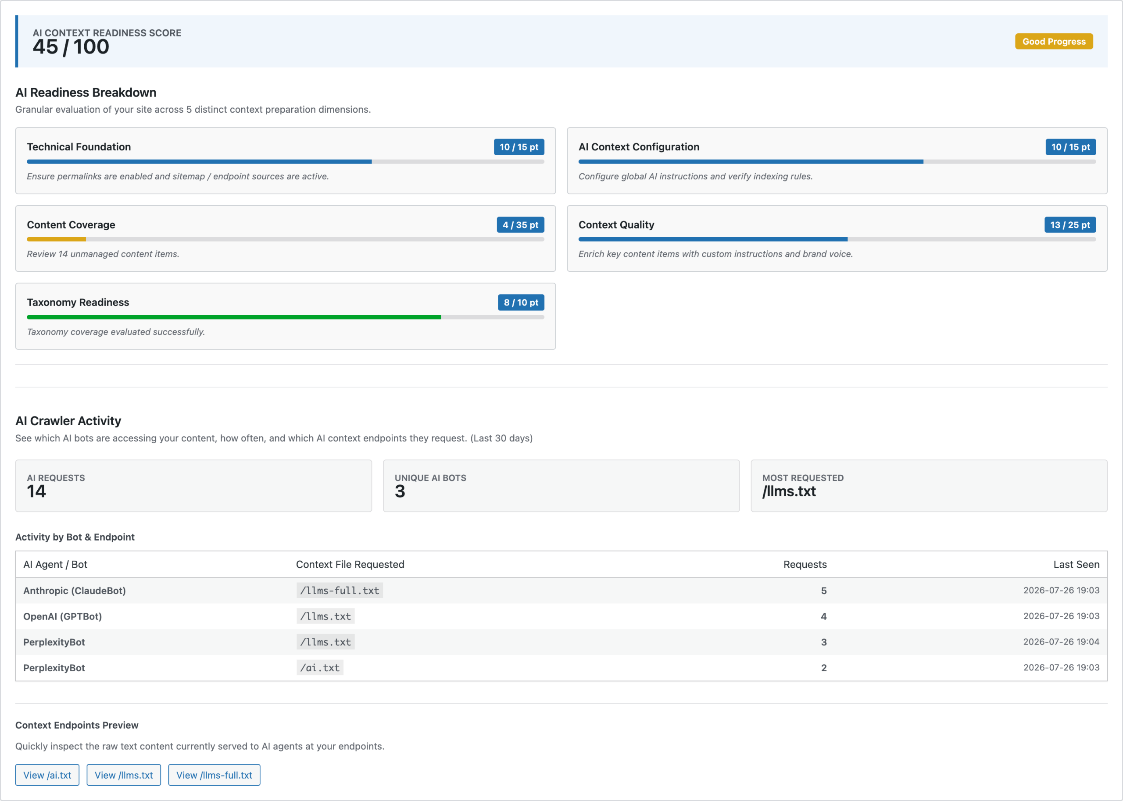1123x801 pixels.
Task: Click the Context Endpoints Preview heading
Action: click(x=77, y=725)
